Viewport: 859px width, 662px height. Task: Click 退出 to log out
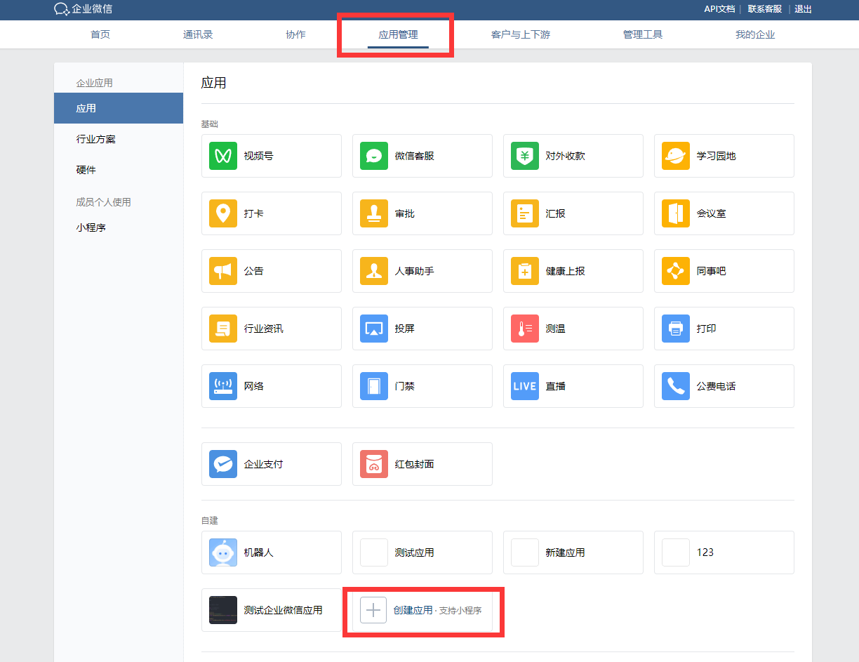pos(804,9)
